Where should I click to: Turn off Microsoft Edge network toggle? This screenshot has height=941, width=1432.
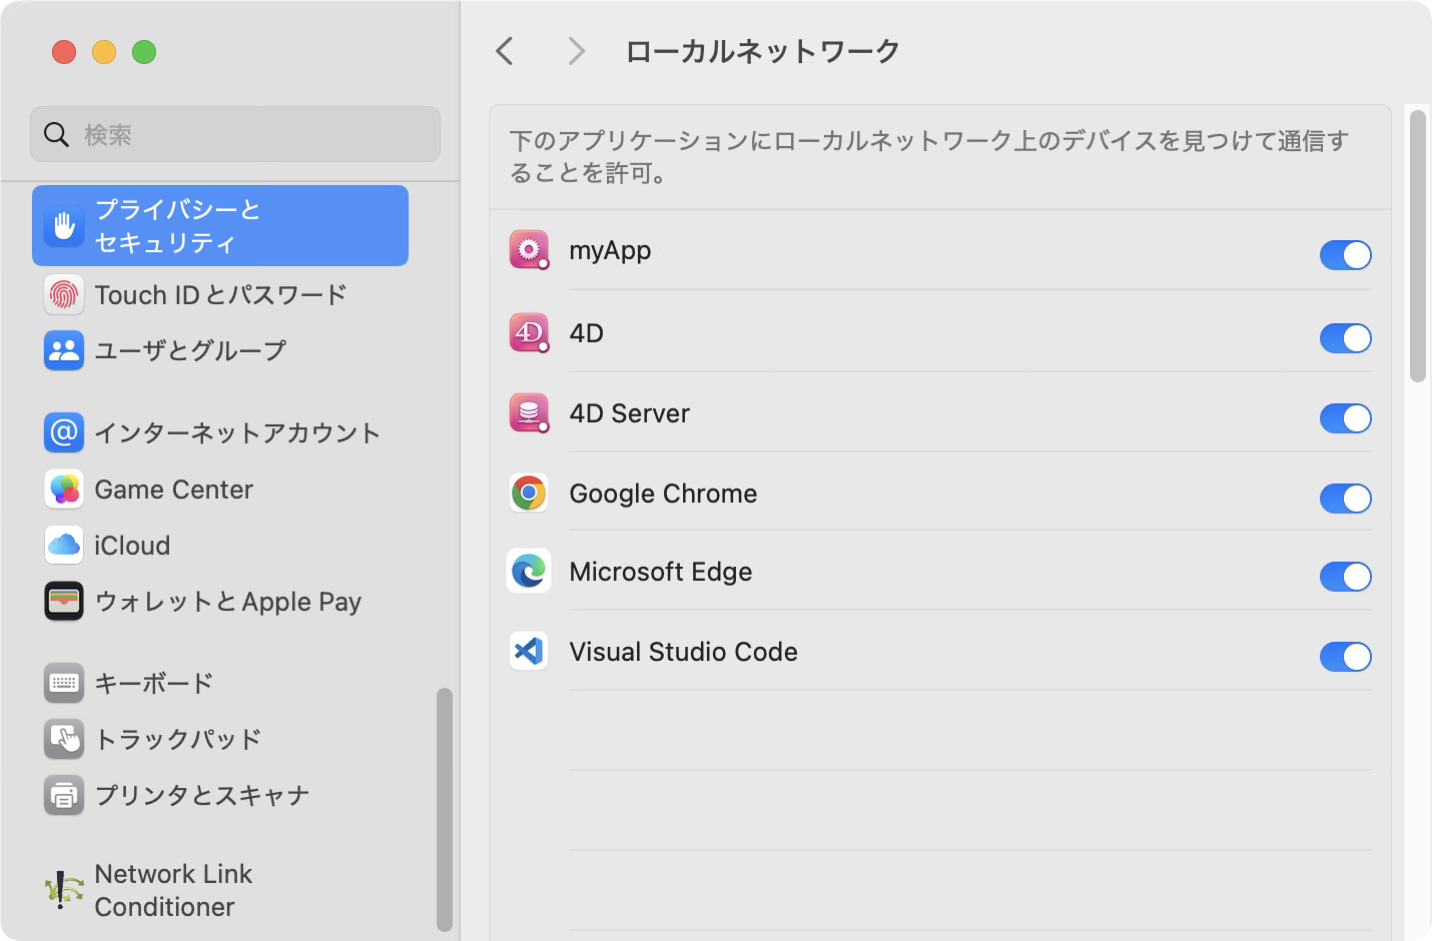click(x=1345, y=577)
